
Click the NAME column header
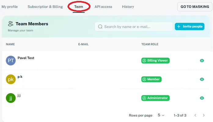click(10, 44)
